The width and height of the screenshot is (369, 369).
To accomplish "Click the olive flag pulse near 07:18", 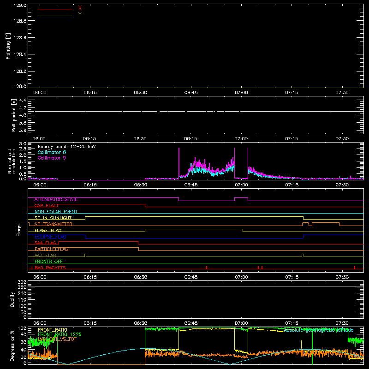I will coord(303,256).
